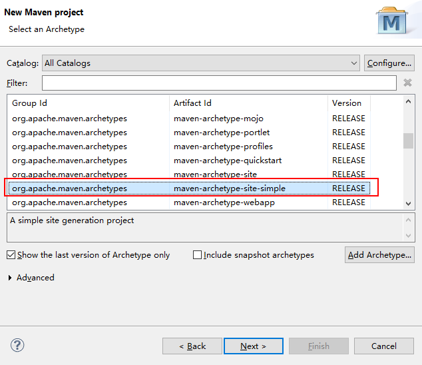422x365 pixels.
Task: Select the maven-archetype-portlet row
Action: pos(189,133)
